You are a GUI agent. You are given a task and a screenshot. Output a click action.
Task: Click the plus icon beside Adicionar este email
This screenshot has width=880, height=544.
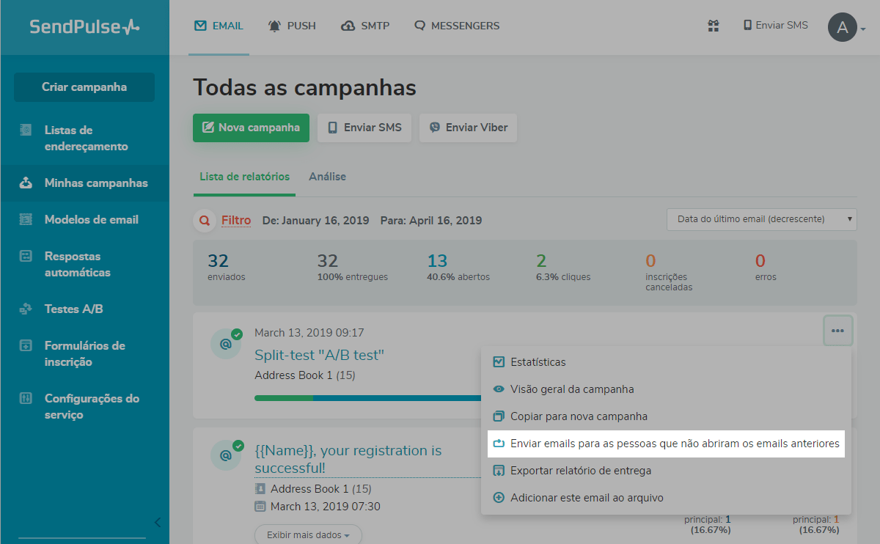point(499,498)
